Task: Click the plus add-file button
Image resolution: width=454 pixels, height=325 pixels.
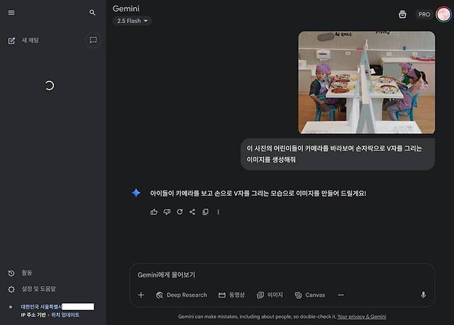Action: pos(141,295)
